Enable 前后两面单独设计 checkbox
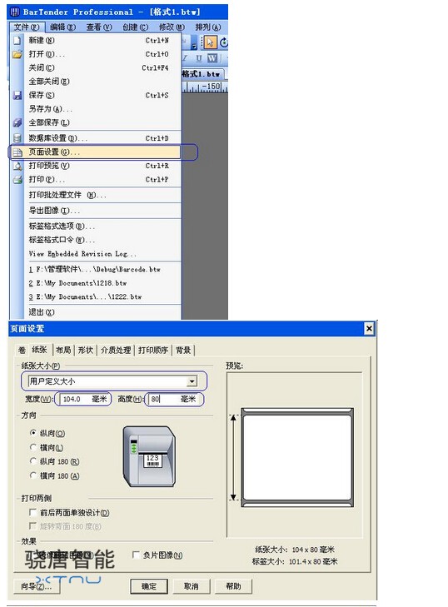The width and height of the screenshot is (448, 607). coord(33,512)
